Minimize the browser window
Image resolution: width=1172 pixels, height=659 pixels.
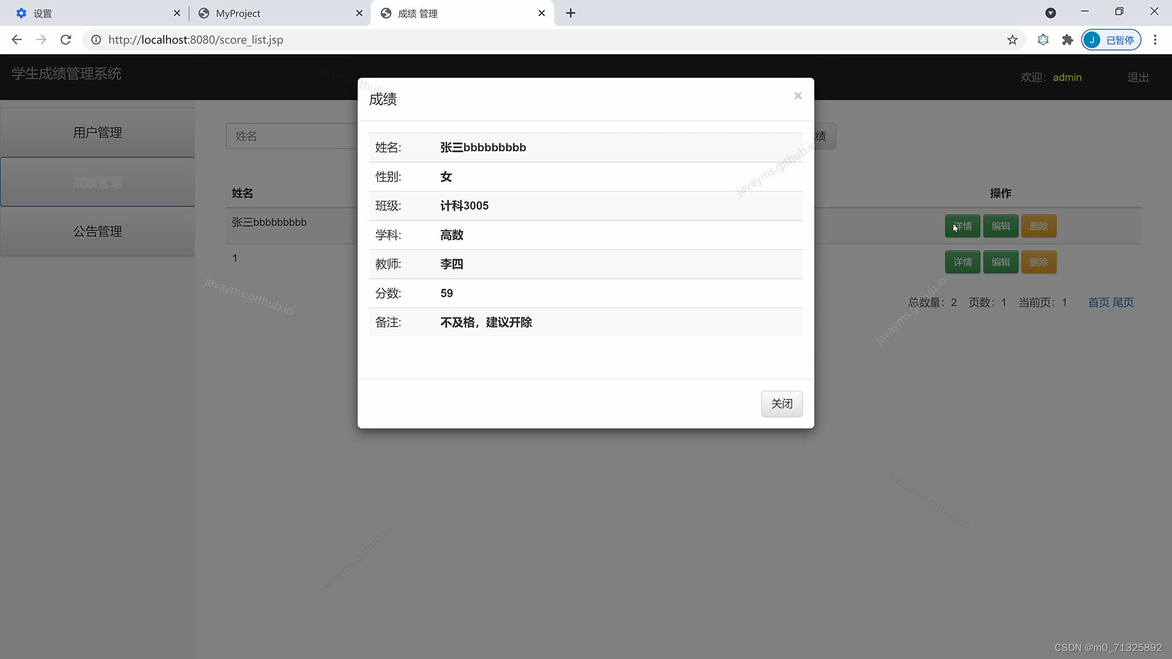pyautogui.click(x=1085, y=12)
